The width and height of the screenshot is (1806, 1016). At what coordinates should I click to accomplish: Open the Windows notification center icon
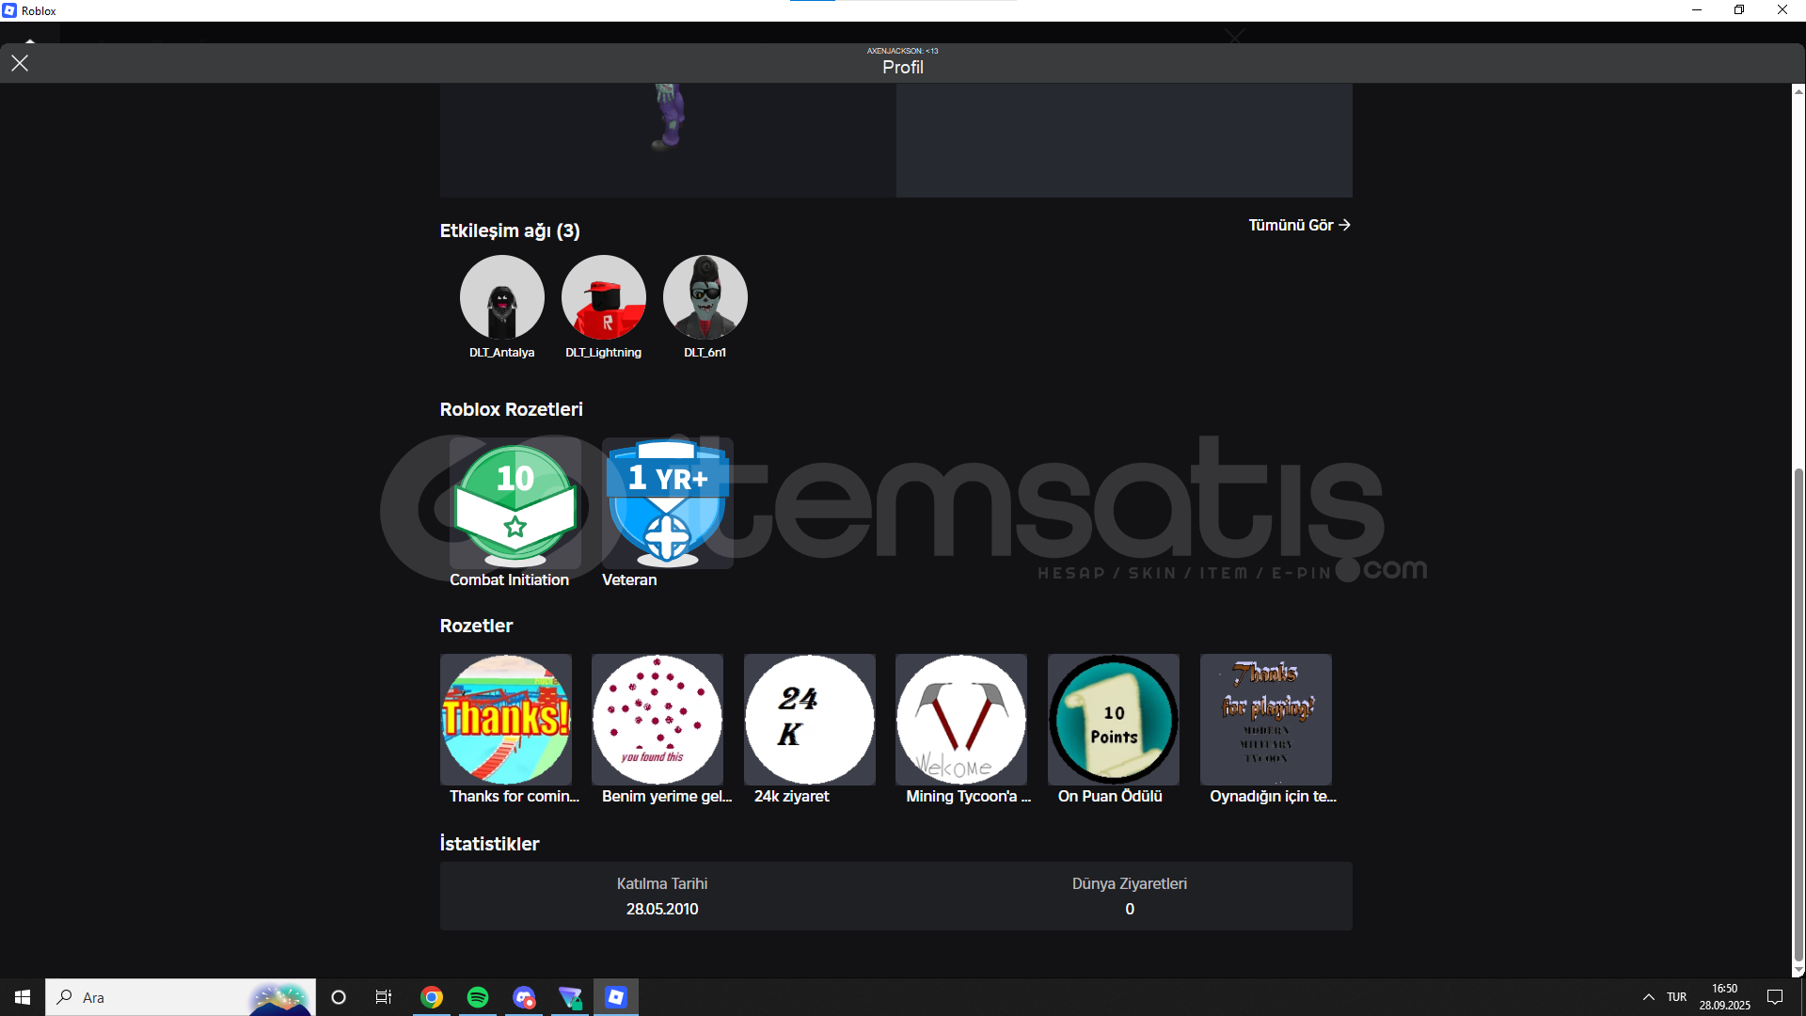1775,997
